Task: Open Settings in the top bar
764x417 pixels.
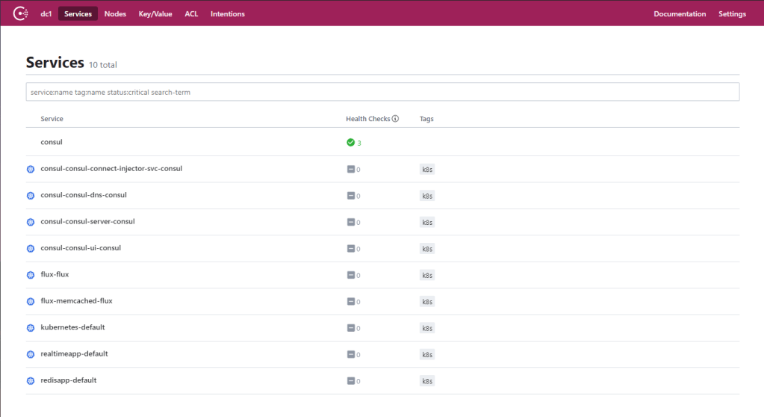Action: 732,14
